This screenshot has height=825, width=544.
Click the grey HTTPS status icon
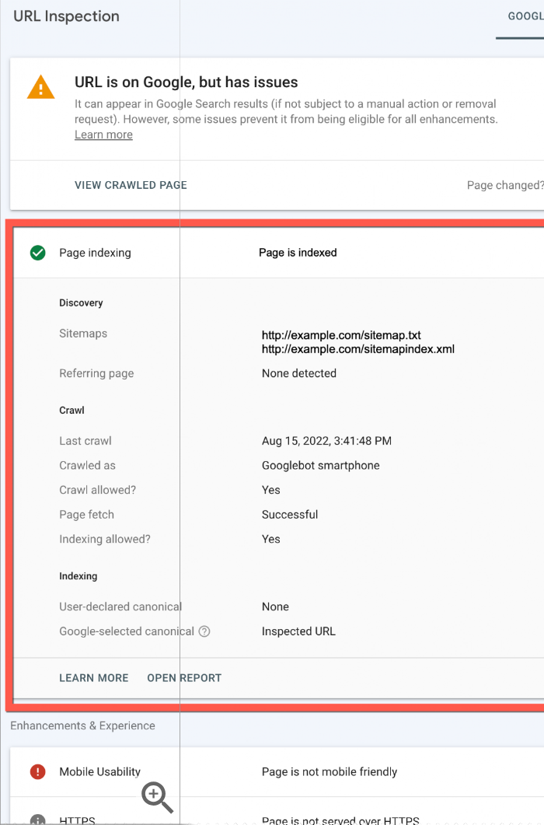pos(38,820)
